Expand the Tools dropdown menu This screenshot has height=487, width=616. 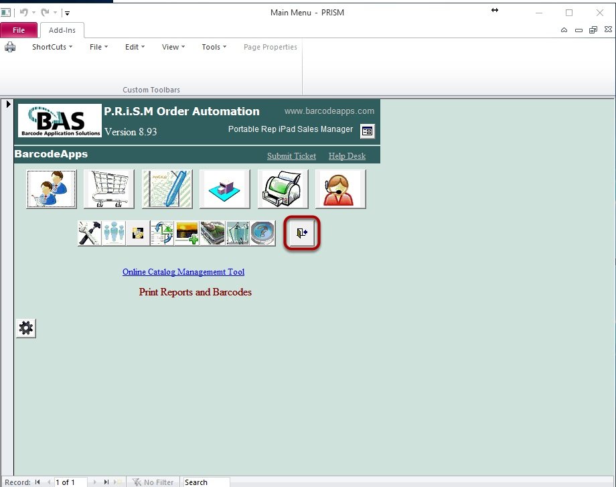coord(213,47)
